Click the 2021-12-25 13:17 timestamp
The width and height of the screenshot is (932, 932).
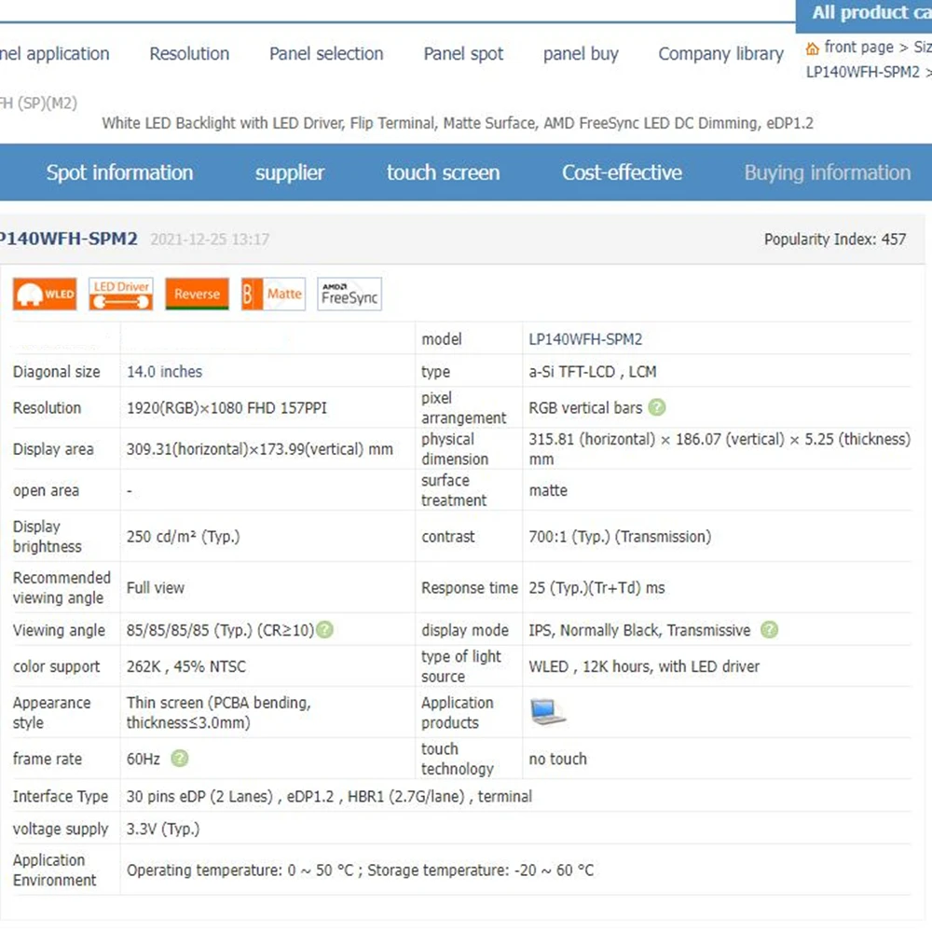[210, 239]
